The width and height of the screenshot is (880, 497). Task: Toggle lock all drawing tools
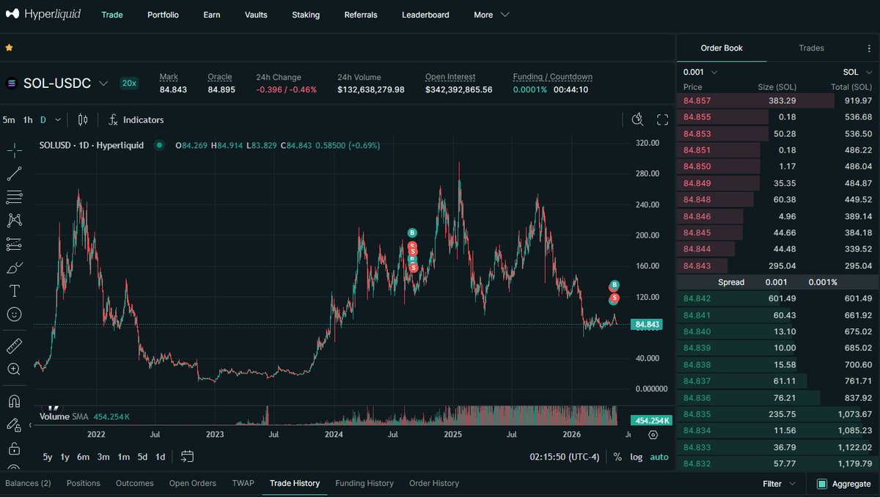coord(14,448)
